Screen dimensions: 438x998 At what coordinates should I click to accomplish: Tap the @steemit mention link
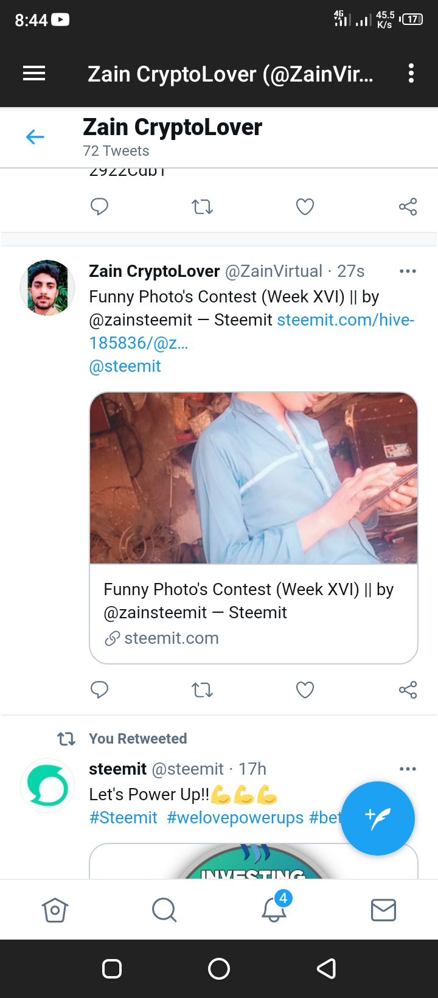click(x=125, y=366)
